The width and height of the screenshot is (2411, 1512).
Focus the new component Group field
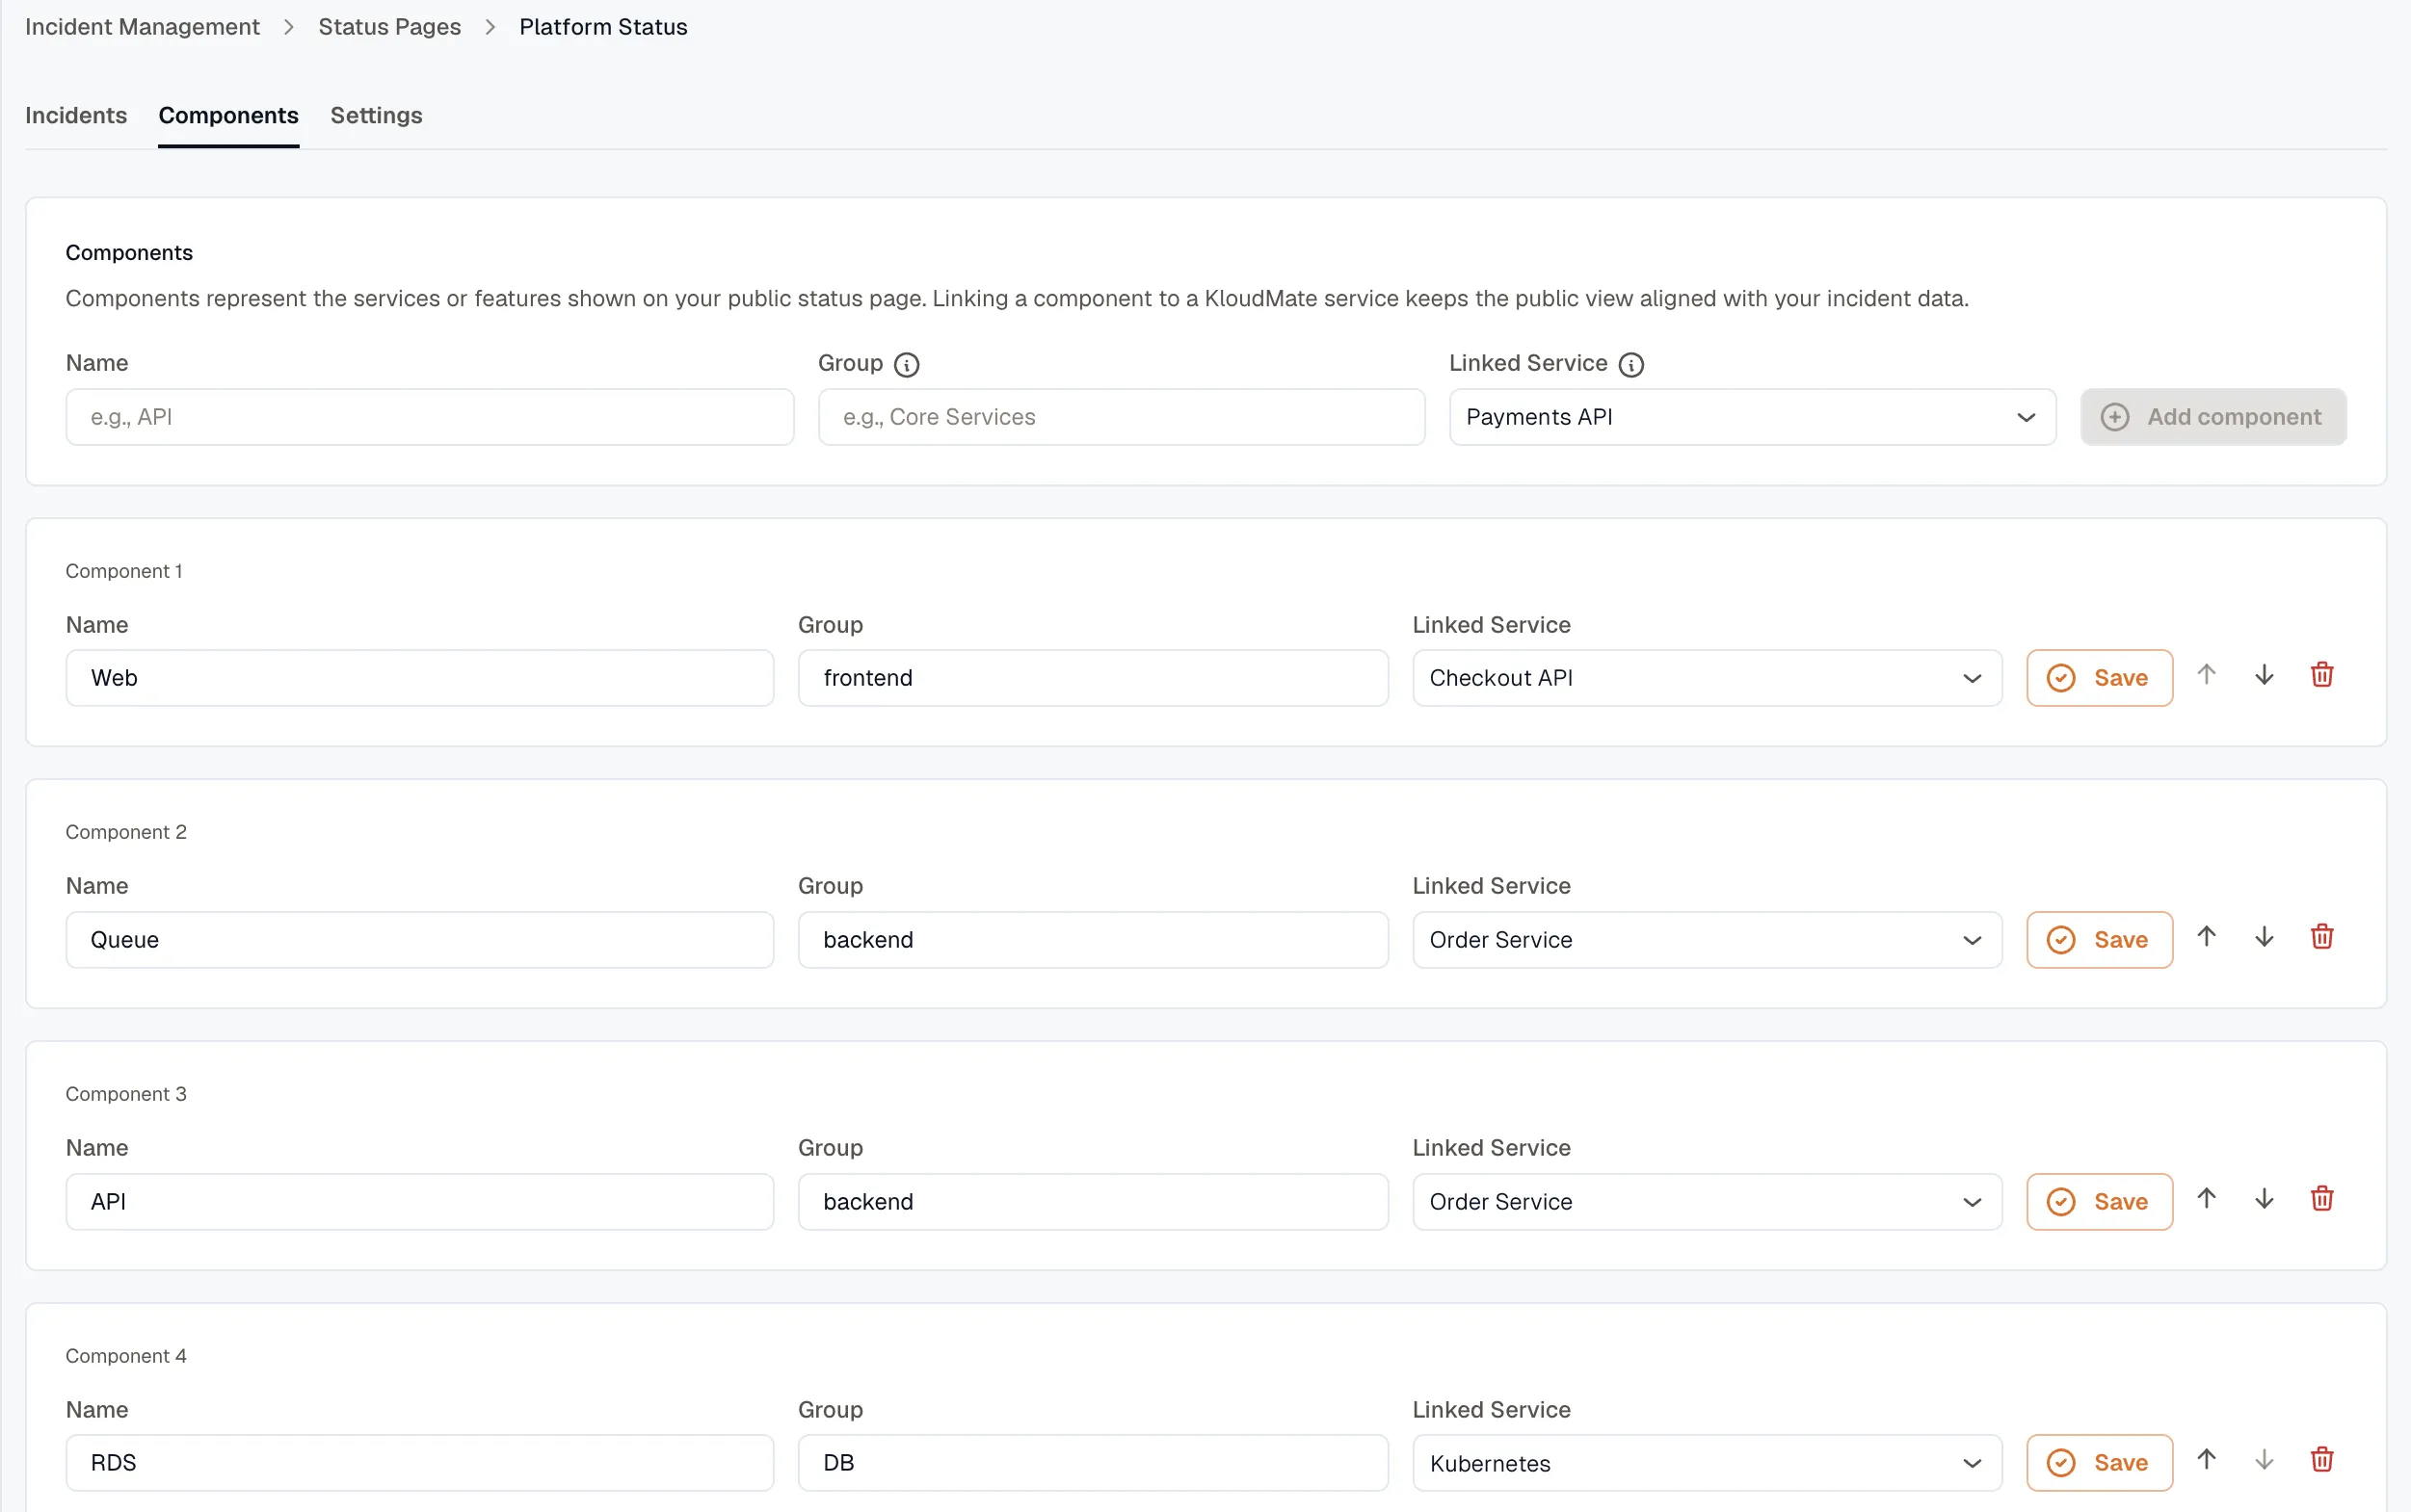click(x=1121, y=417)
